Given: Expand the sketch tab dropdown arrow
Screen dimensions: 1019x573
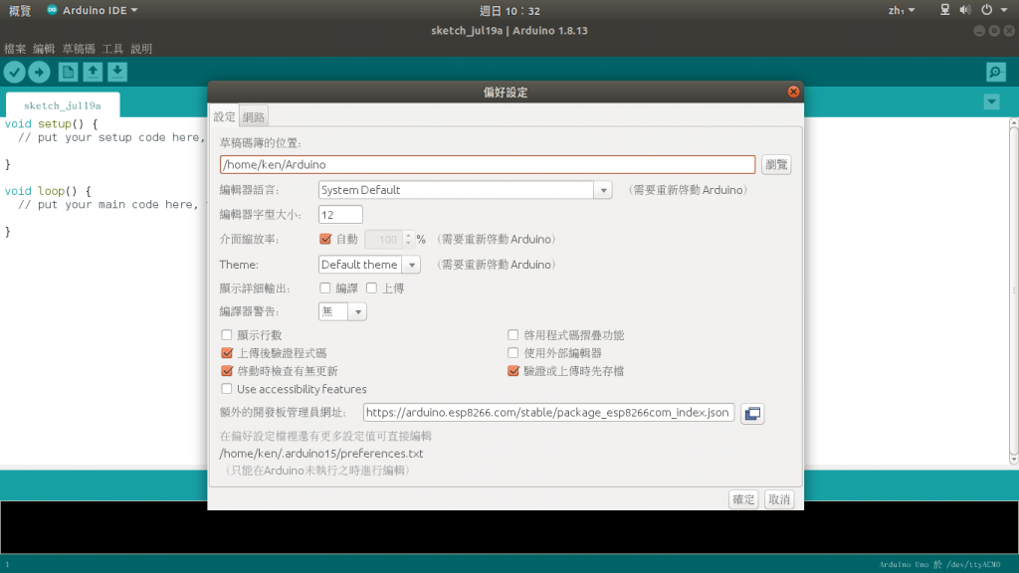Looking at the screenshot, I should click(x=992, y=102).
